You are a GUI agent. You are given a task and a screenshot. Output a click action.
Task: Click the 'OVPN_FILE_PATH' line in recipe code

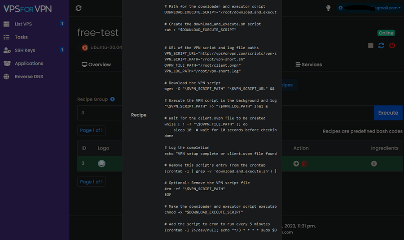pos(202,65)
